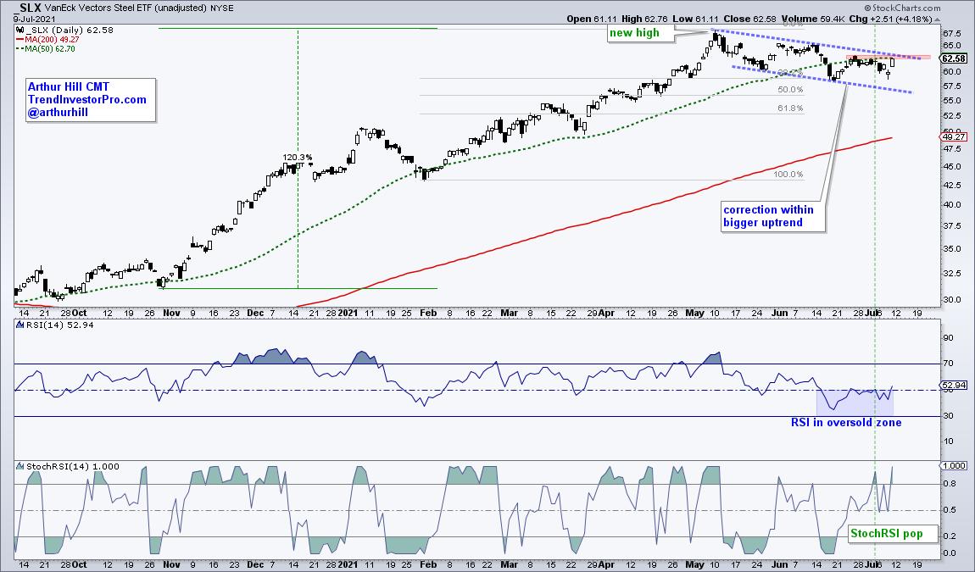Image resolution: width=975 pixels, height=572 pixels.
Task: Click the 'RSI in oversold zone' annotation
Action: tap(845, 423)
